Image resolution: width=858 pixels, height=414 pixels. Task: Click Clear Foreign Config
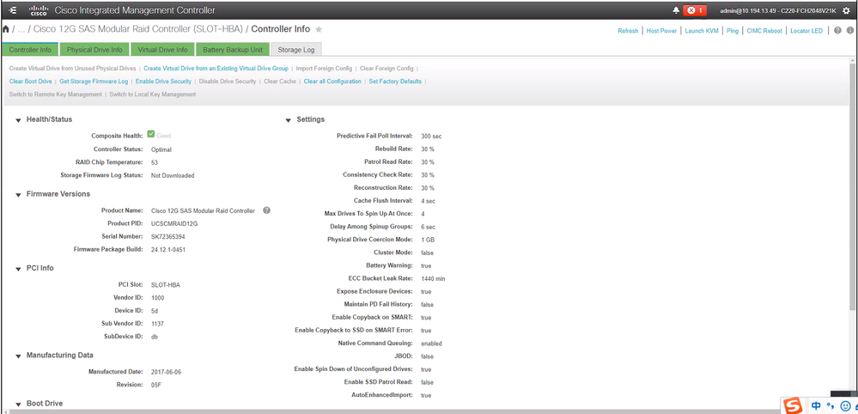[x=386, y=69]
